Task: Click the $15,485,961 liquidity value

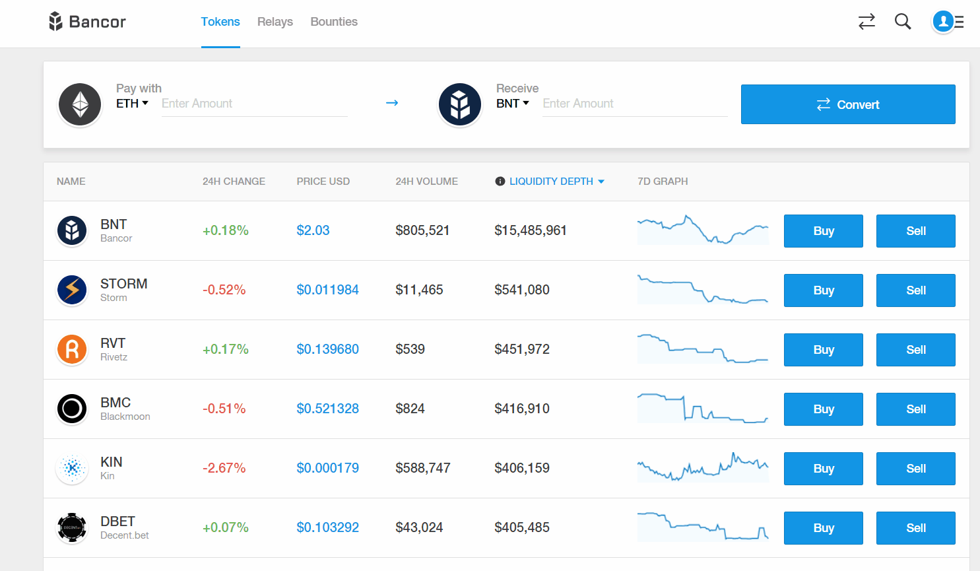Action: 531,230
